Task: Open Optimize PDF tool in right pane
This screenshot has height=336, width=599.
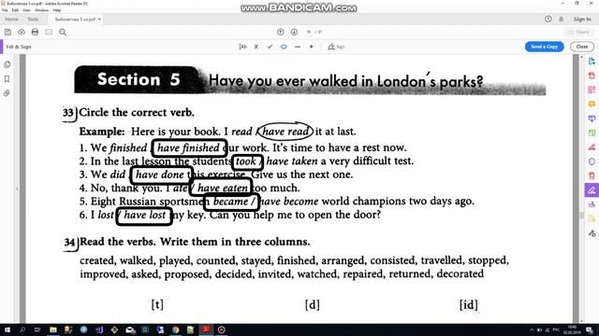Action: 592,175
